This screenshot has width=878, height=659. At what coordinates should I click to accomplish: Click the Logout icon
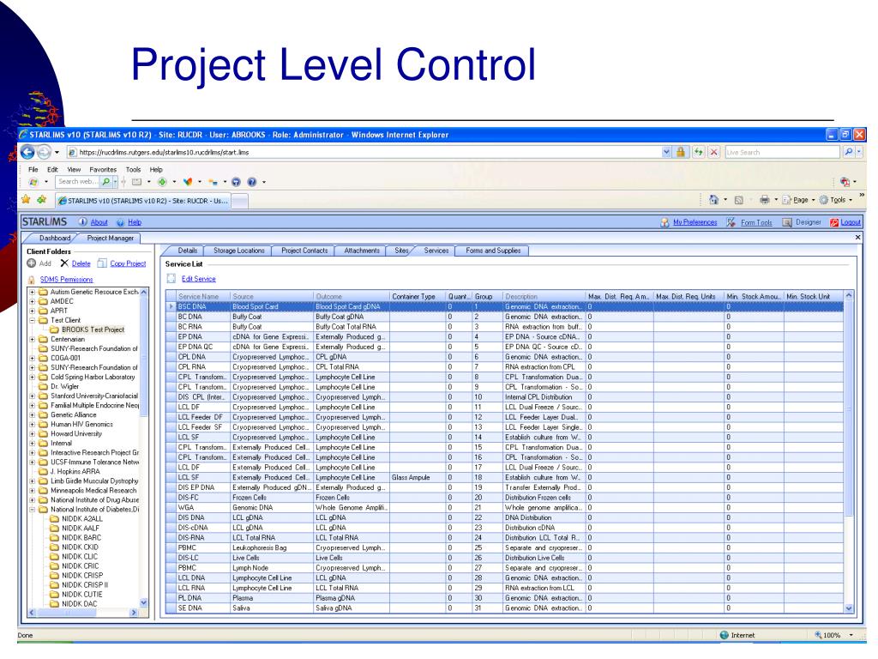pyautogui.click(x=834, y=222)
